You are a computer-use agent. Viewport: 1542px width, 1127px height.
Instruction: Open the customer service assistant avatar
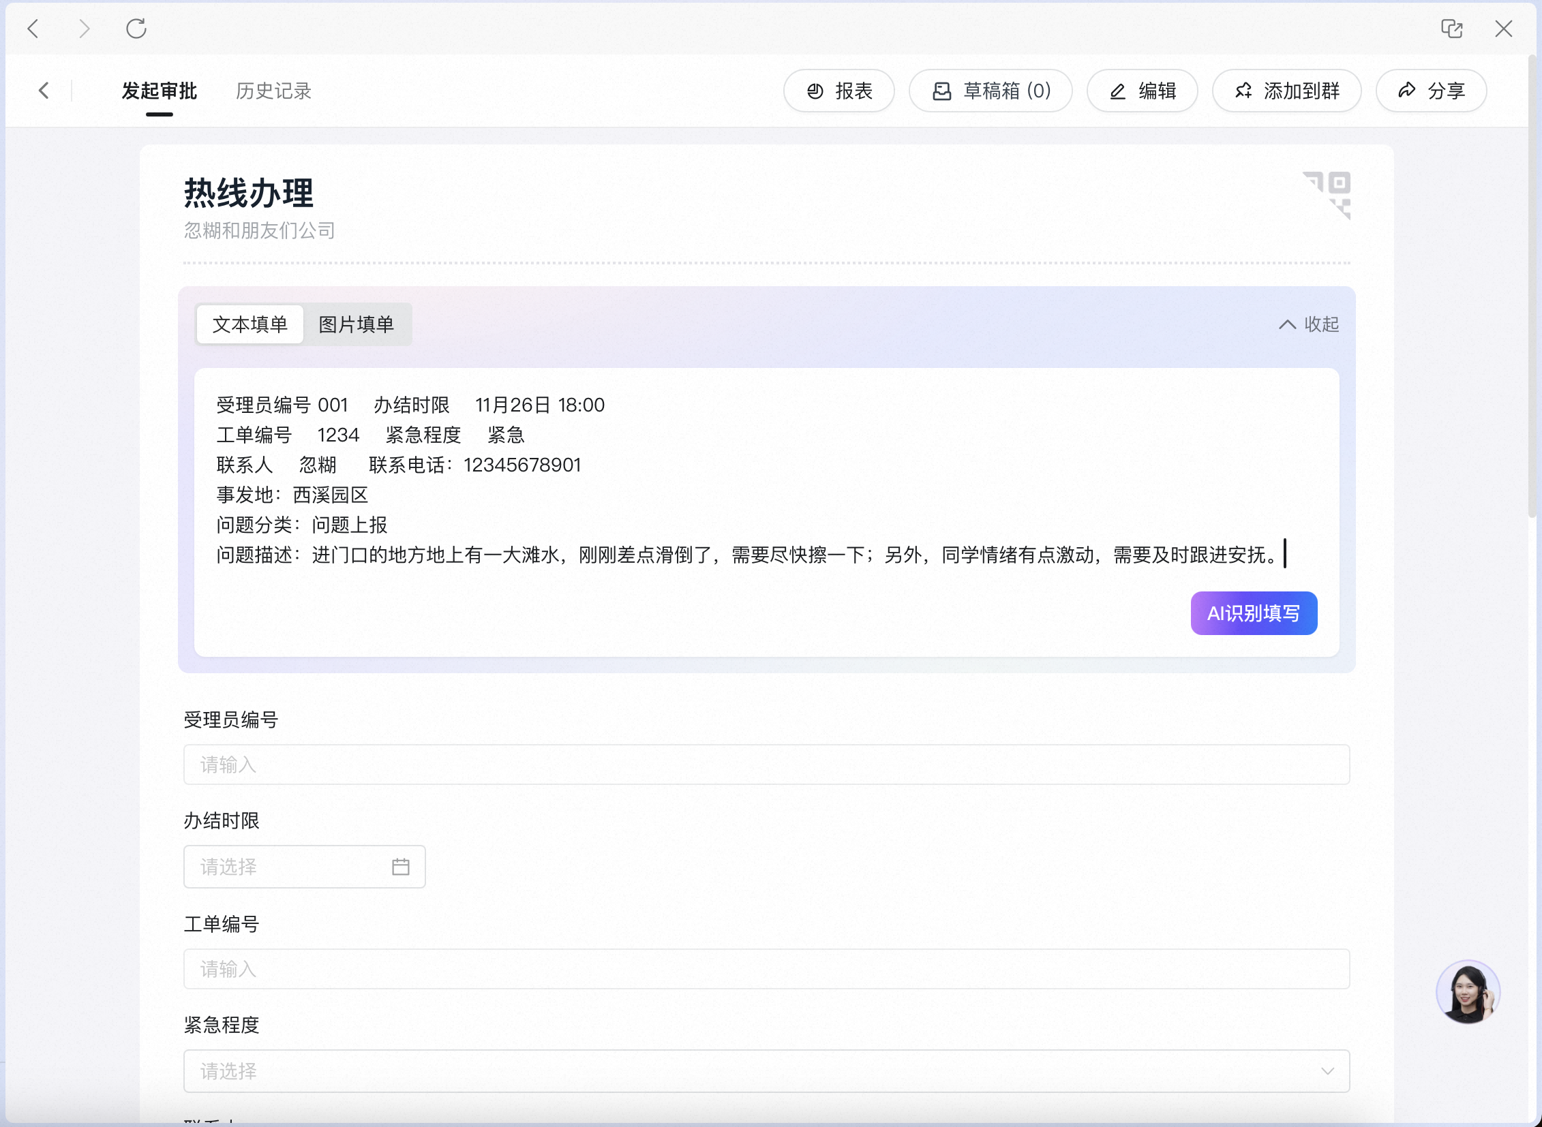coord(1468,993)
